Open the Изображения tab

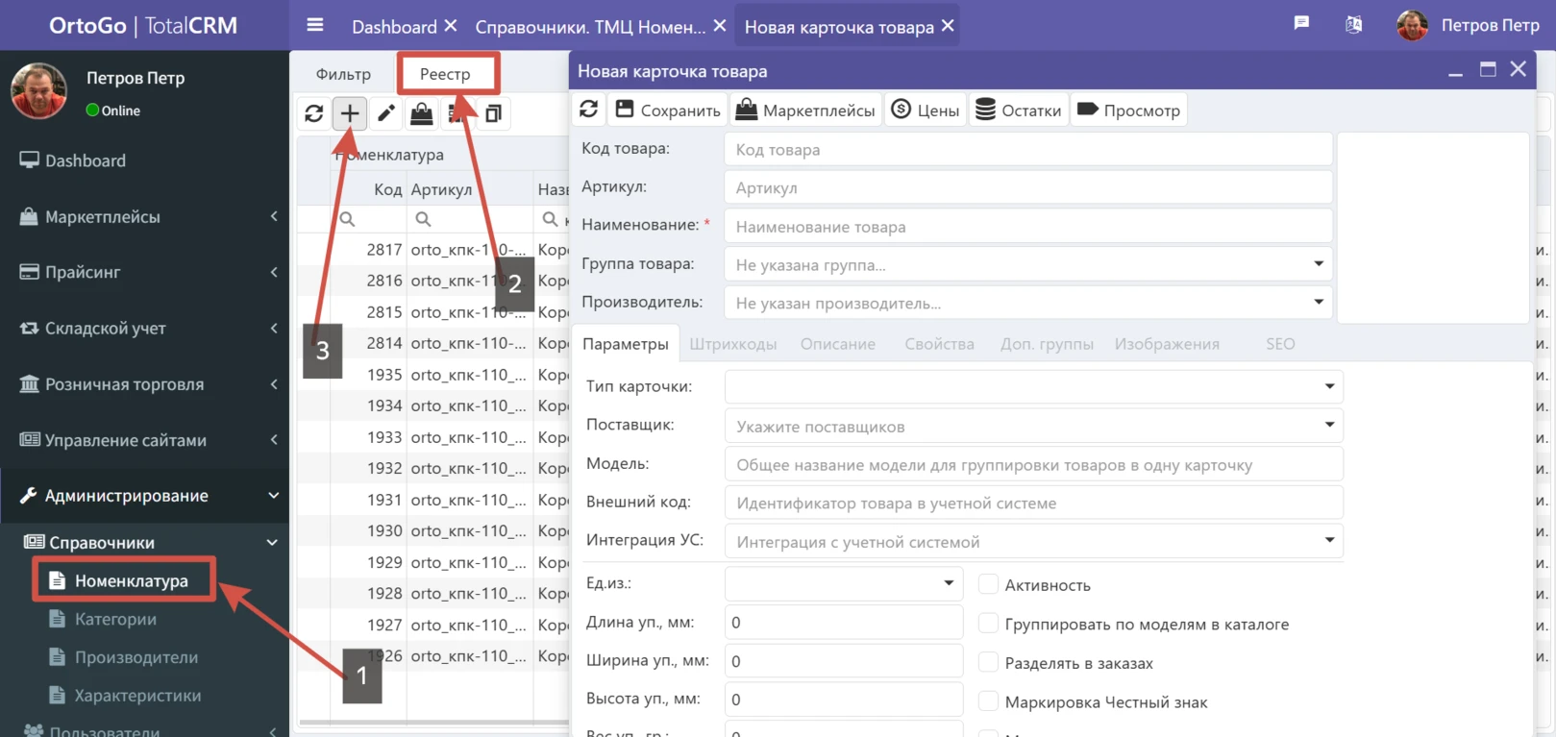pos(1166,344)
